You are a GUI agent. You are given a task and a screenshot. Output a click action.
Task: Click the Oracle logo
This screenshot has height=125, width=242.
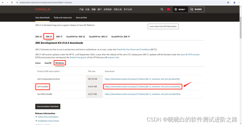click(x=43, y=9)
